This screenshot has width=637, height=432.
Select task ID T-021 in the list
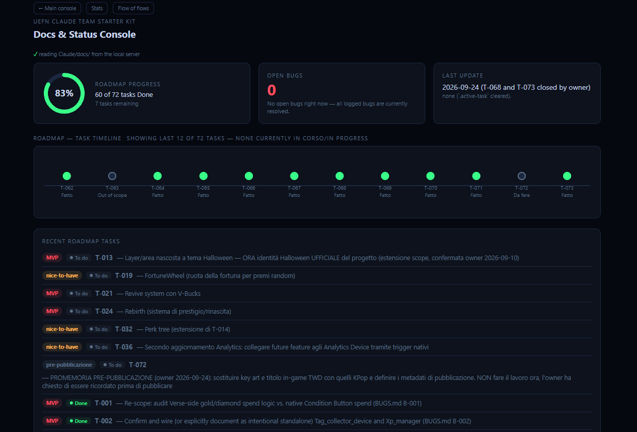(x=104, y=293)
